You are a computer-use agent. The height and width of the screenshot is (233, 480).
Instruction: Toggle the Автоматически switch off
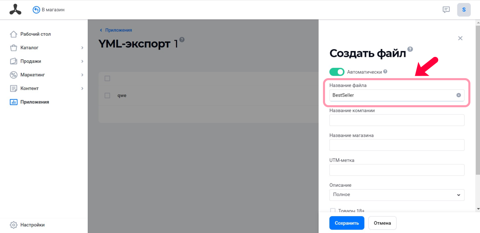pos(337,72)
